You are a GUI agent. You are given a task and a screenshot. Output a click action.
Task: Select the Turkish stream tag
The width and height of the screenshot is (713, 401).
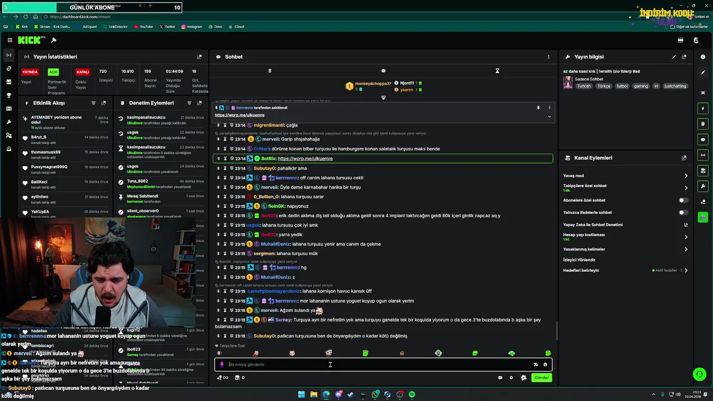coord(584,86)
